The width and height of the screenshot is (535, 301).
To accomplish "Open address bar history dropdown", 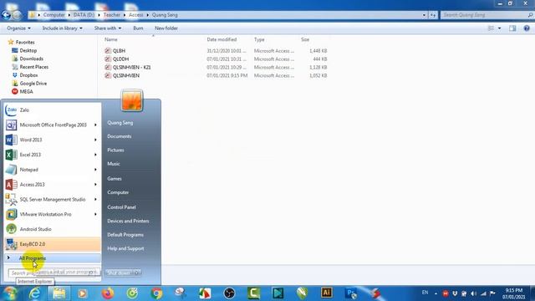I will pos(424,15).
